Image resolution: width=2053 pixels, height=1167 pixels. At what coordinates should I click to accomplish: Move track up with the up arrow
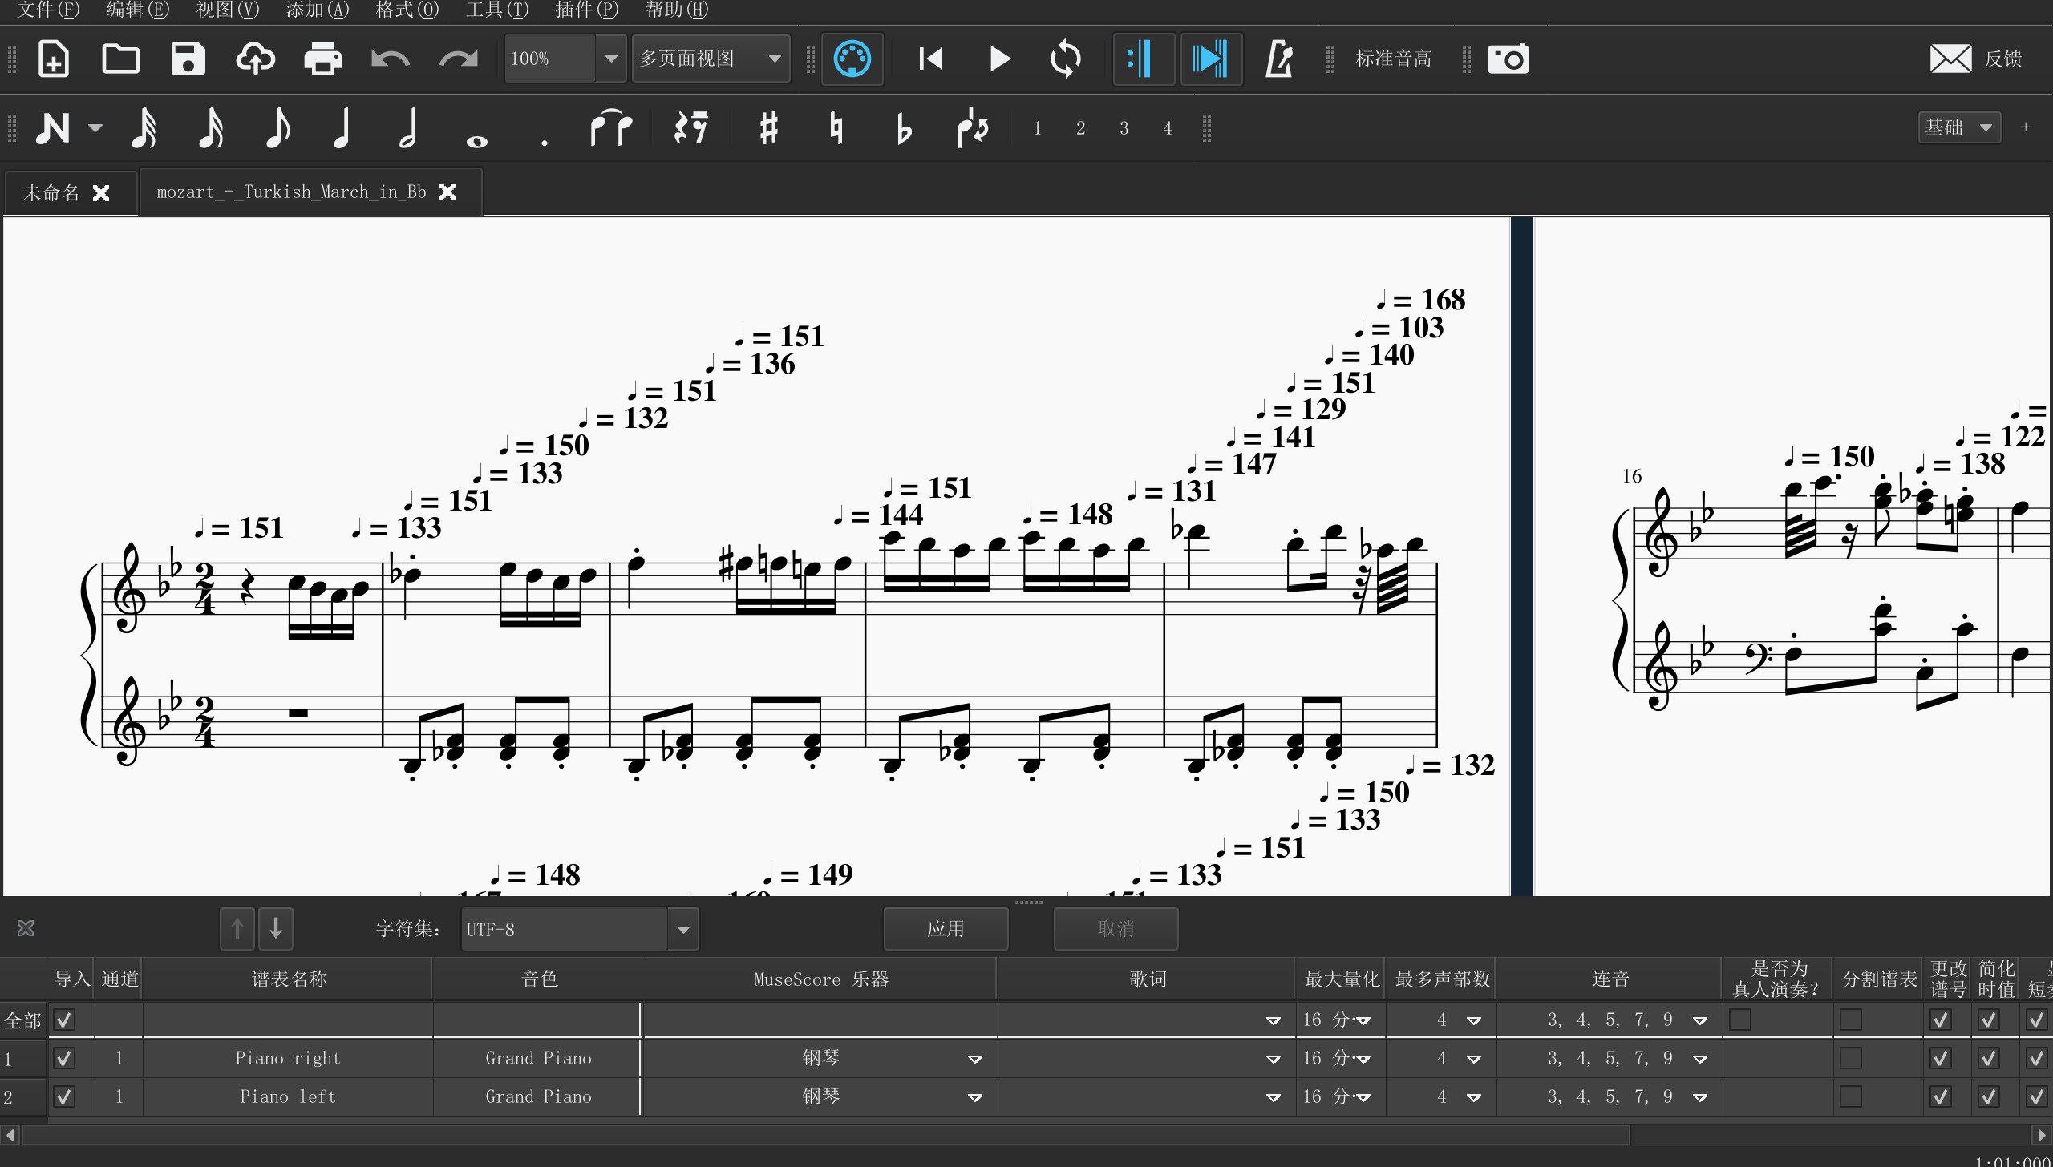[237, 929]
